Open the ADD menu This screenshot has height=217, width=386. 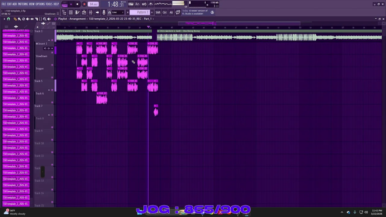click(14, 4)
